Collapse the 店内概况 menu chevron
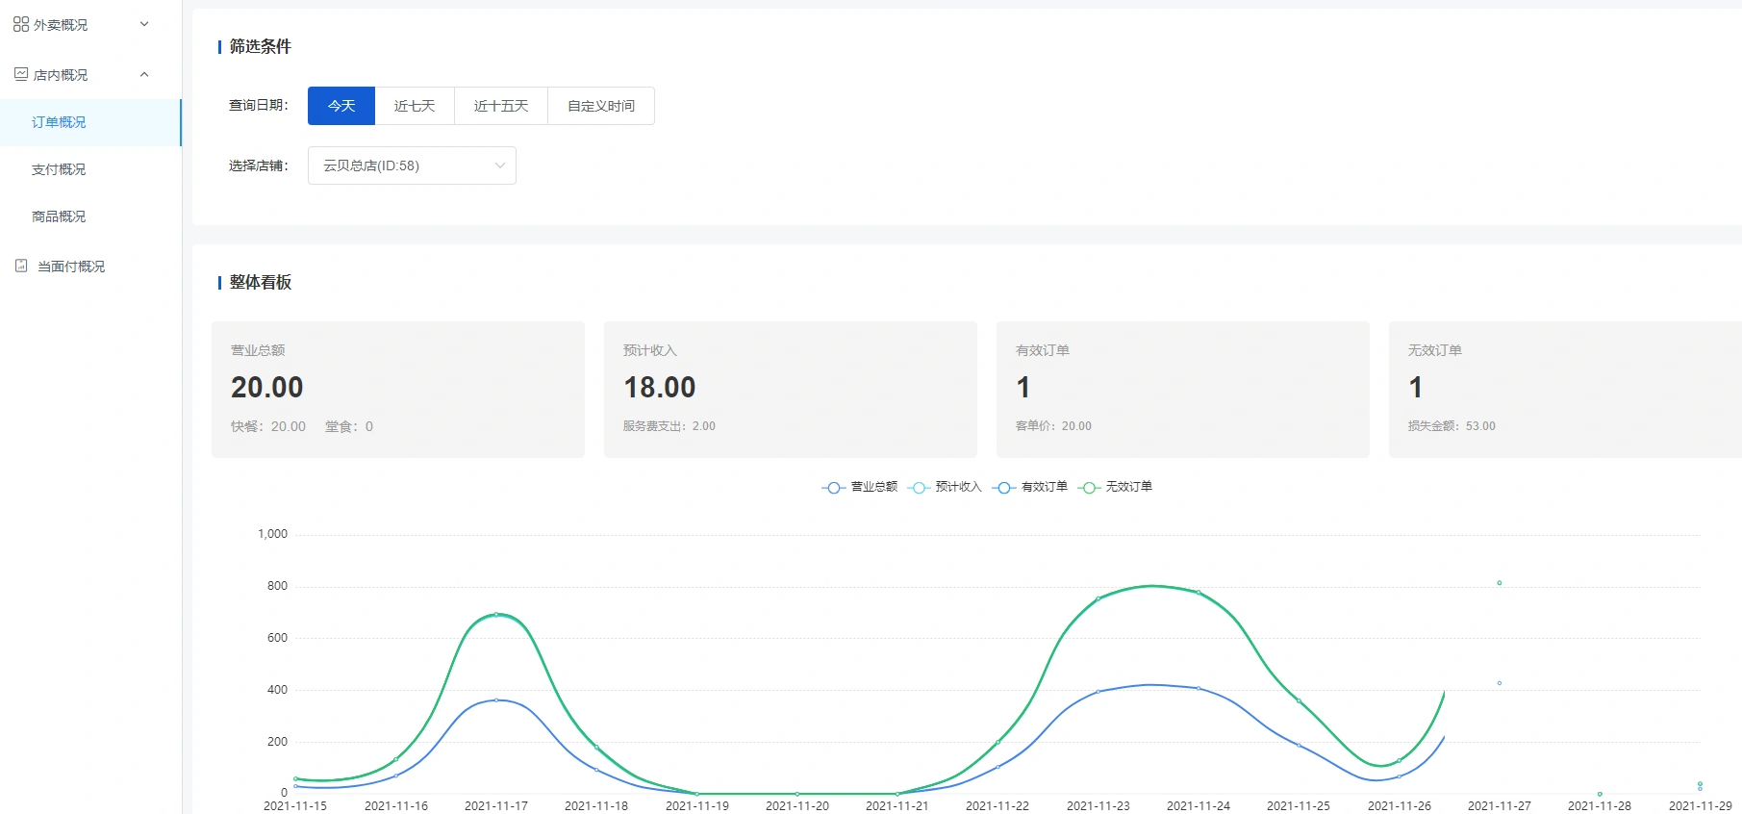Screen dimensions: 1742x814 [x=144, y=74]
